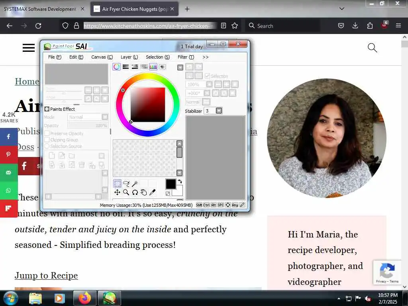
Task: Select the Move tool in SAI
Action: click(x=118, y=192)
